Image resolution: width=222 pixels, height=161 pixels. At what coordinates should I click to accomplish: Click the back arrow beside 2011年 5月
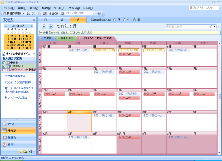44,26
